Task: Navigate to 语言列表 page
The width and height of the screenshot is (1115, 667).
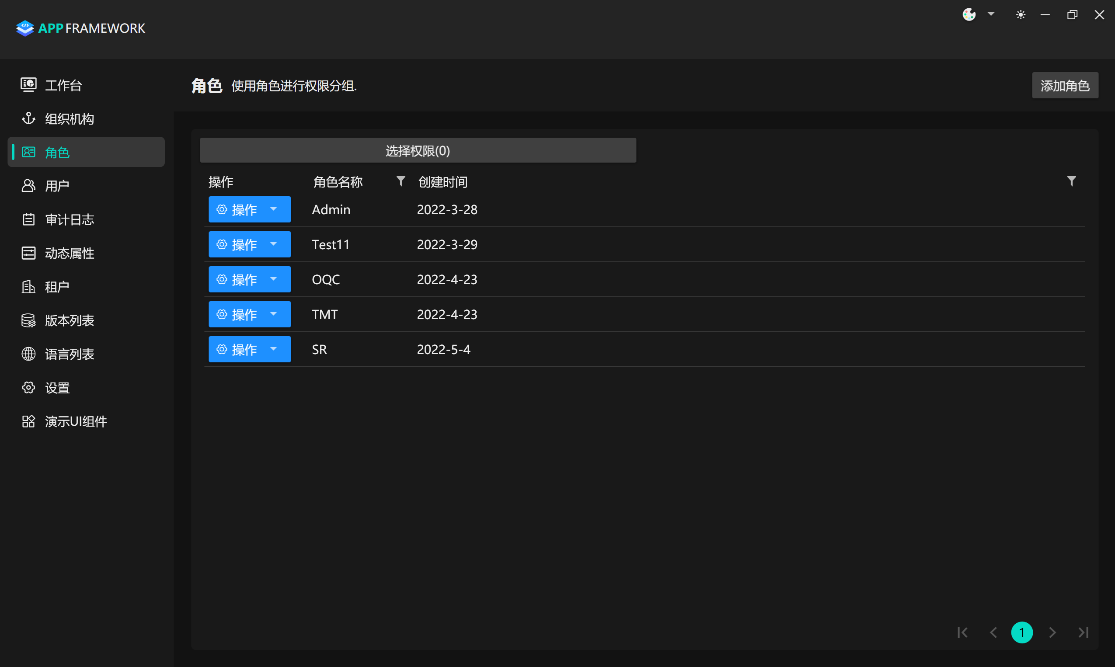Action: [86, 354]
